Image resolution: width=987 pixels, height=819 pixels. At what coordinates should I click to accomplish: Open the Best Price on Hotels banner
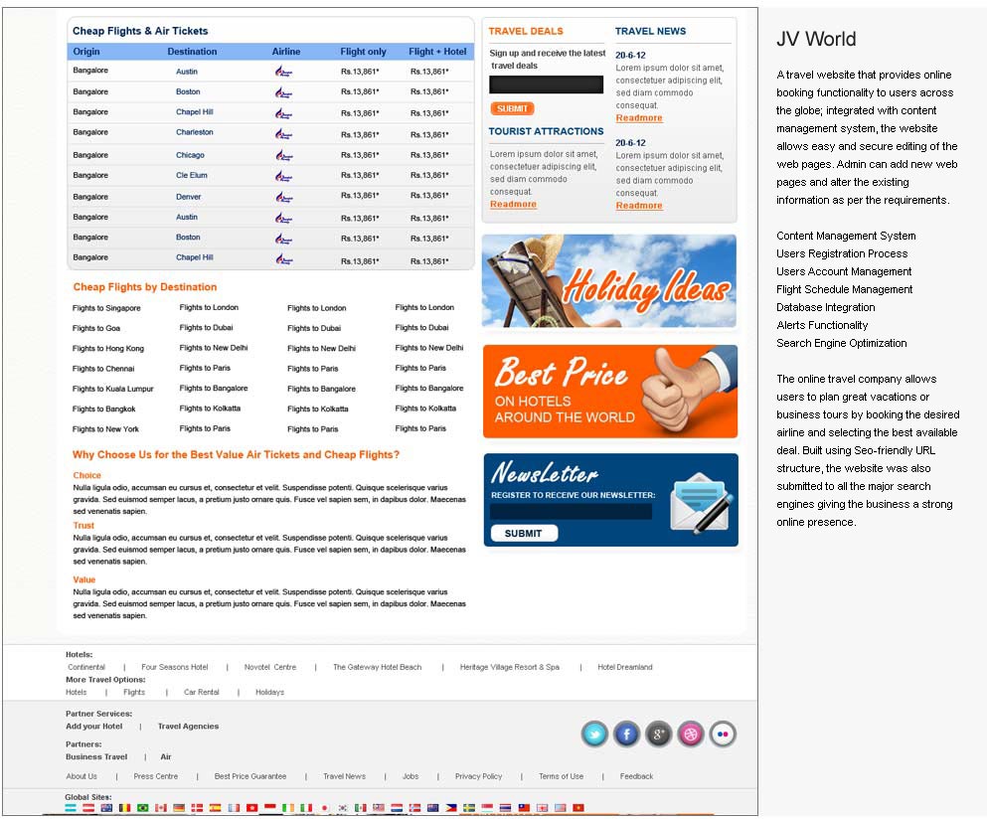click(610, 391)
